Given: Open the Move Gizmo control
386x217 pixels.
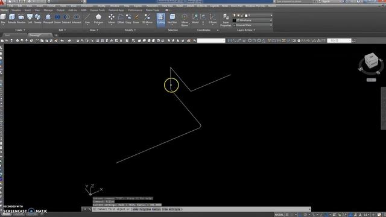Looking at the screenshot, I should click(x=185, y=20).
